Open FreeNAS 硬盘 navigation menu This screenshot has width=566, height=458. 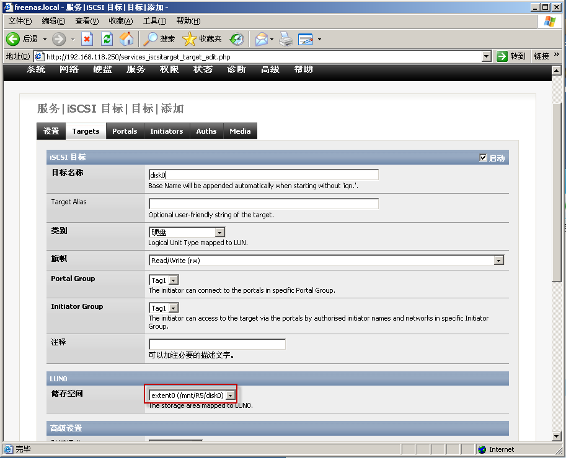coord(102,69)
